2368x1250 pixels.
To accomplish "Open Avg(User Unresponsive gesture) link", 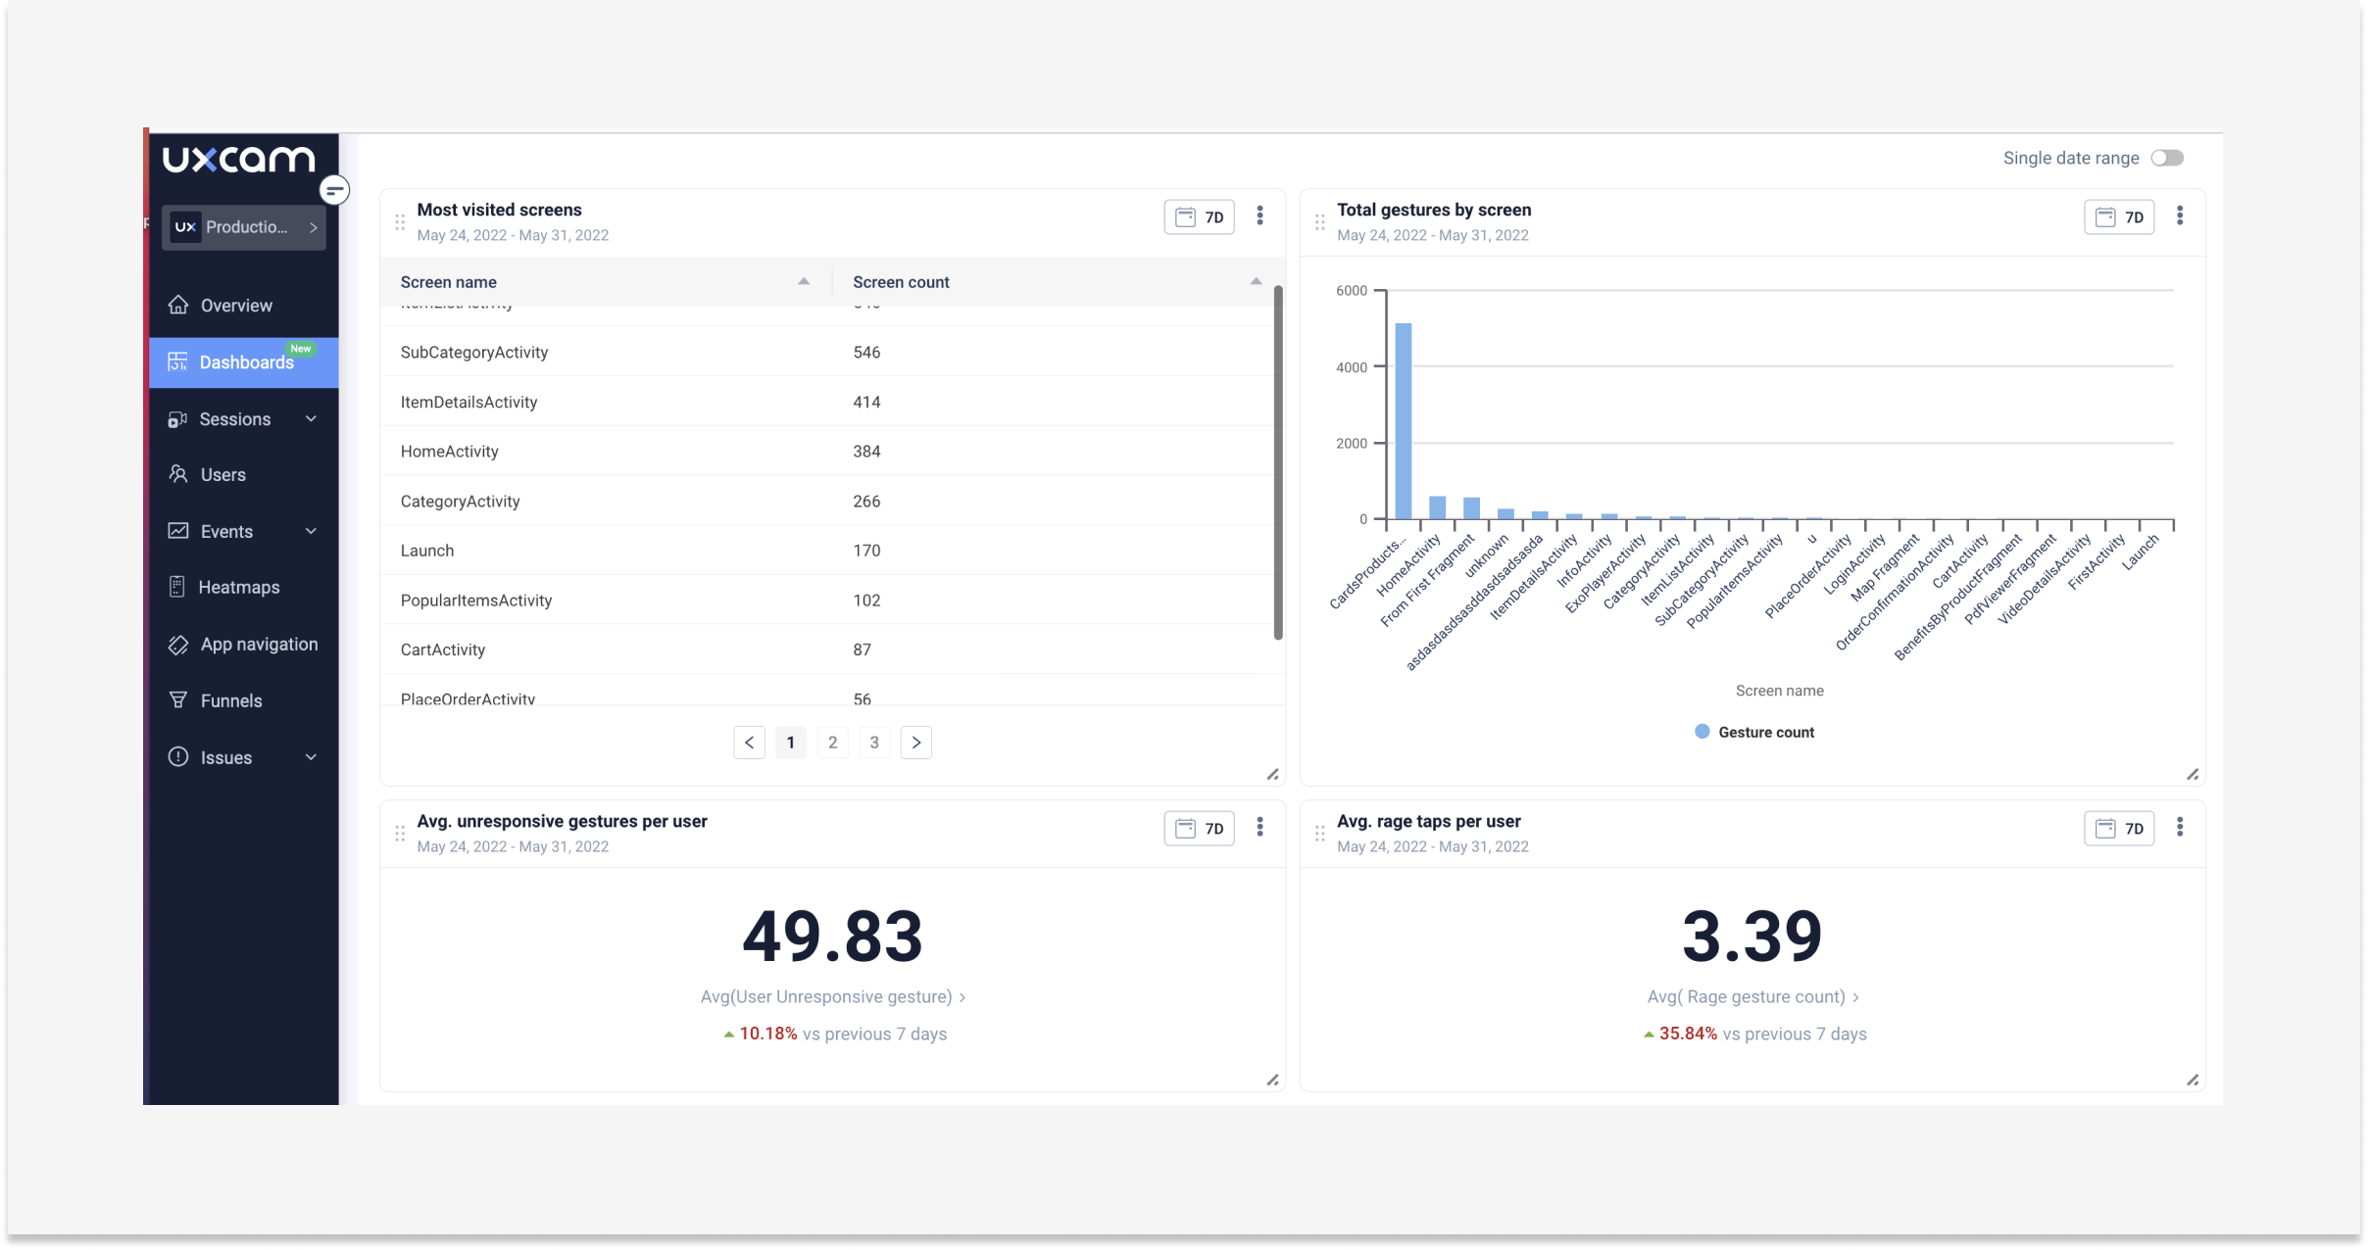I will (x=832, y=996).
